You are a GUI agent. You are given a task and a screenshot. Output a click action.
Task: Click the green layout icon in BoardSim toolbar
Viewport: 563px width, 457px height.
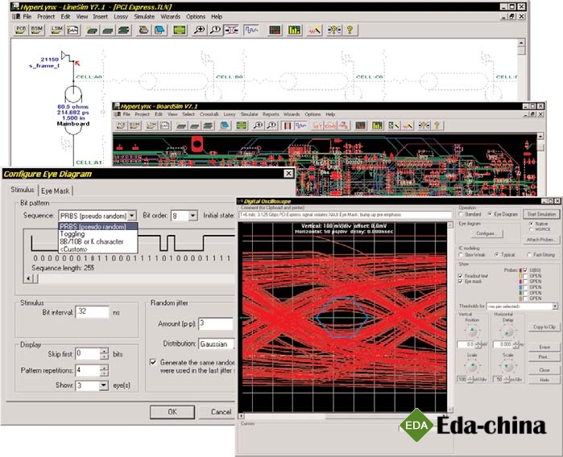pyautogui.click(x=242, y=126)
